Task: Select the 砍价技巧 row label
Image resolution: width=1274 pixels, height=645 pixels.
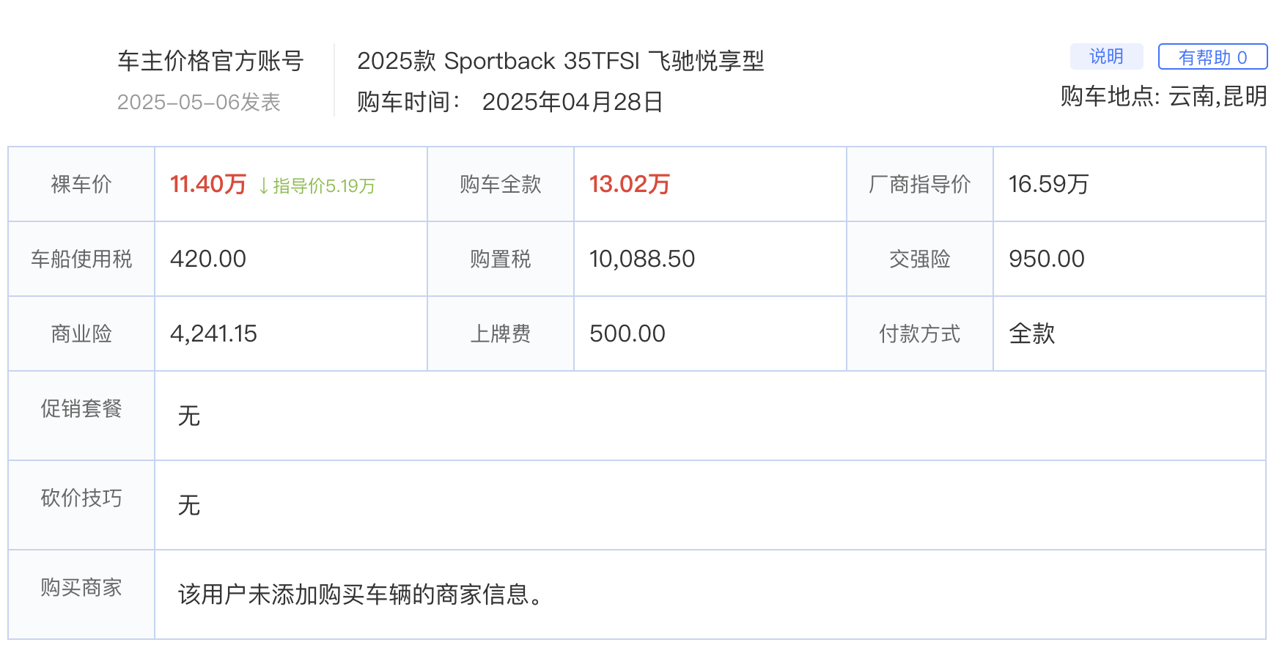Action: coord(81,498)
